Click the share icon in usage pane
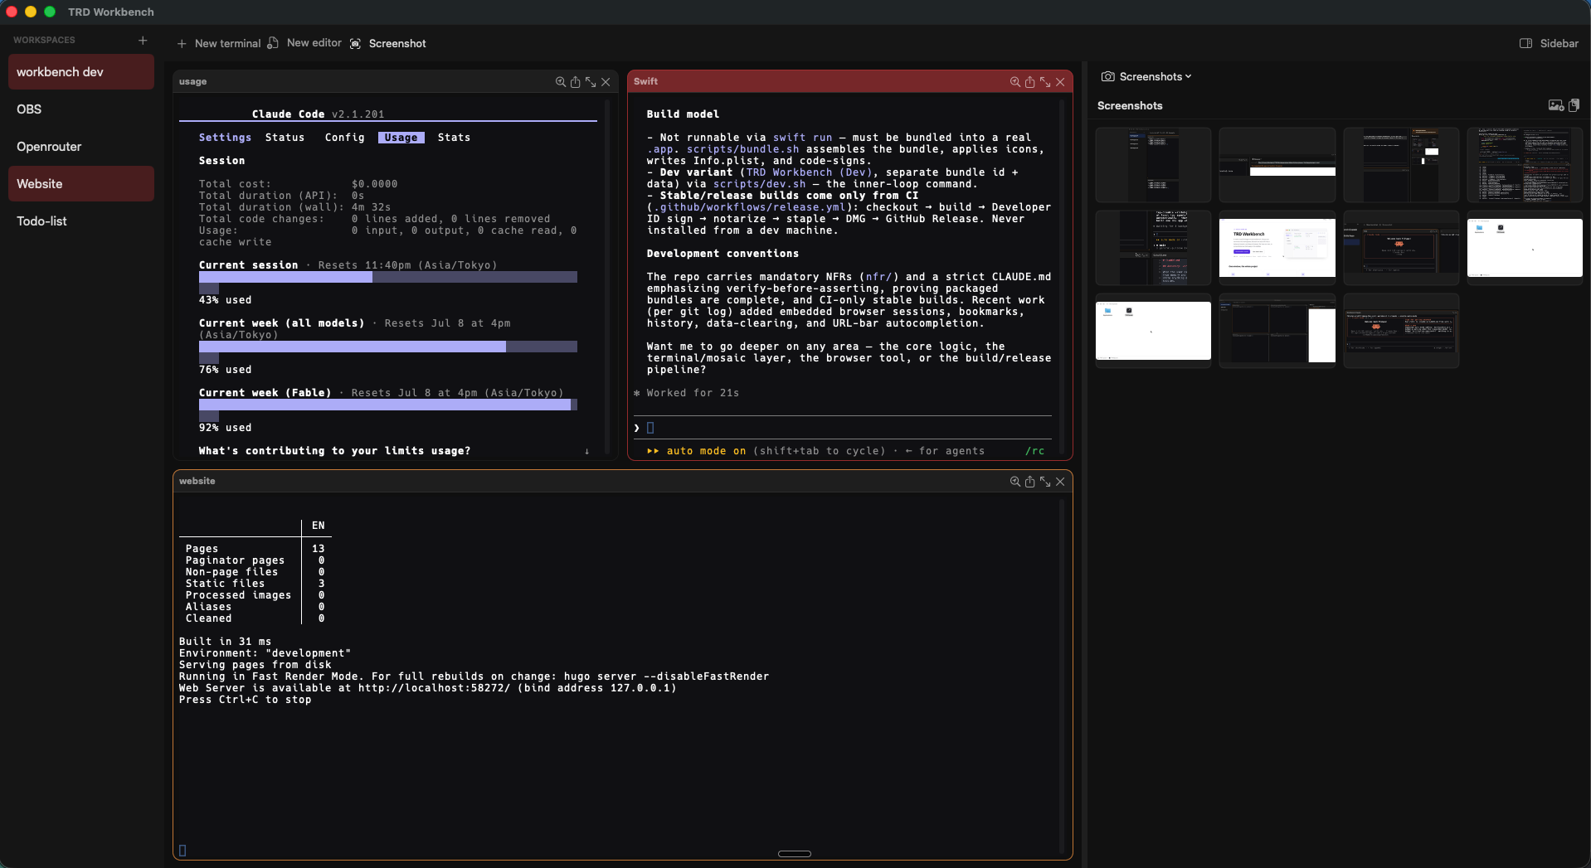Image resolution: width=1591 pixels, height=868 pixels. (576, 82)
